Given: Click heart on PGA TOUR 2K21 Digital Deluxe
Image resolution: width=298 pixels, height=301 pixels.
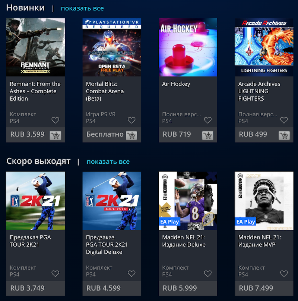Looking at the screenshot, I should pos(131,273).
